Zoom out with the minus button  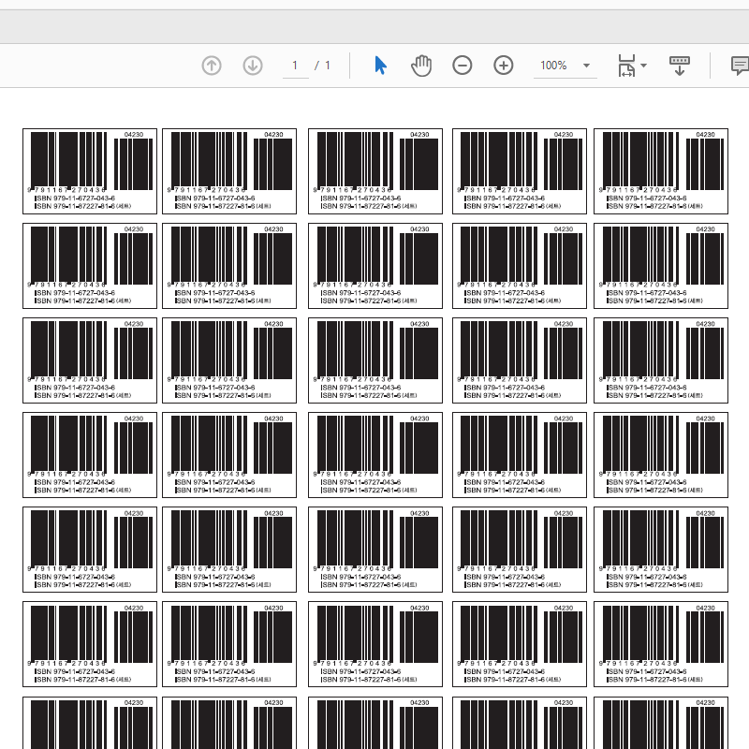click(x=462, y=66)
